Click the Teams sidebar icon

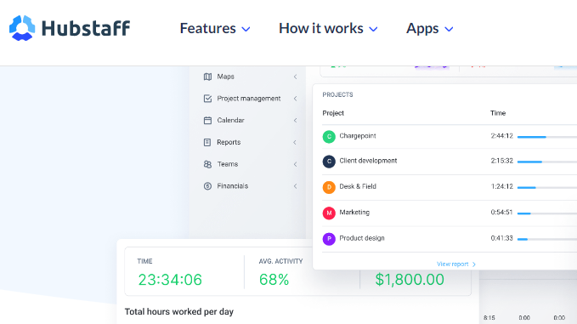tap(207, 164)
